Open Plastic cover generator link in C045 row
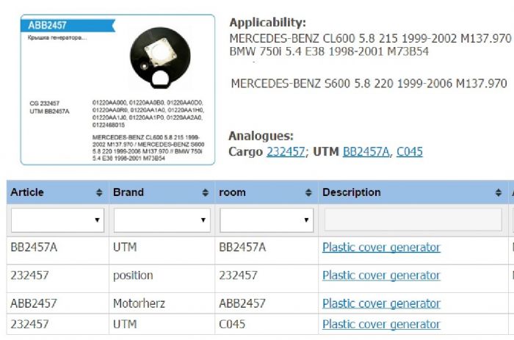The width and height of the screenshot is (514, 340). point(381,325)
